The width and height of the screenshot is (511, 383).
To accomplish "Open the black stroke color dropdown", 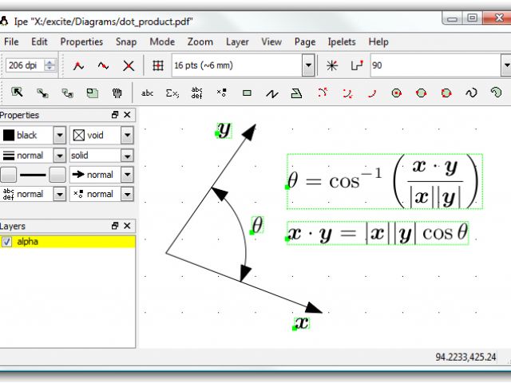I will coord(58,136).
